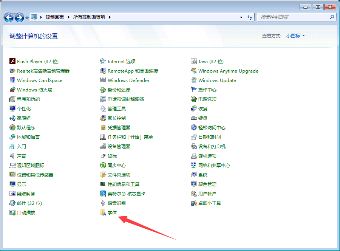340x251 pixels.
Task: Open the 备份和还原 icon
Action: (x=103, y=90)
